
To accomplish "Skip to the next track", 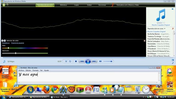I will (x=94, y=61).
